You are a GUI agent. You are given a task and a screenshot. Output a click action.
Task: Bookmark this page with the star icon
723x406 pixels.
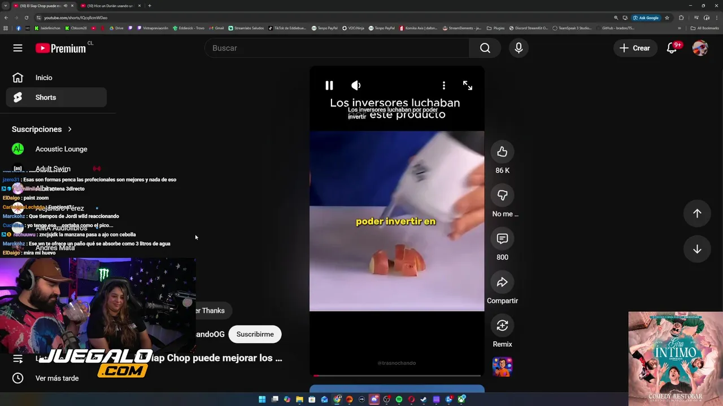[667, 17]
